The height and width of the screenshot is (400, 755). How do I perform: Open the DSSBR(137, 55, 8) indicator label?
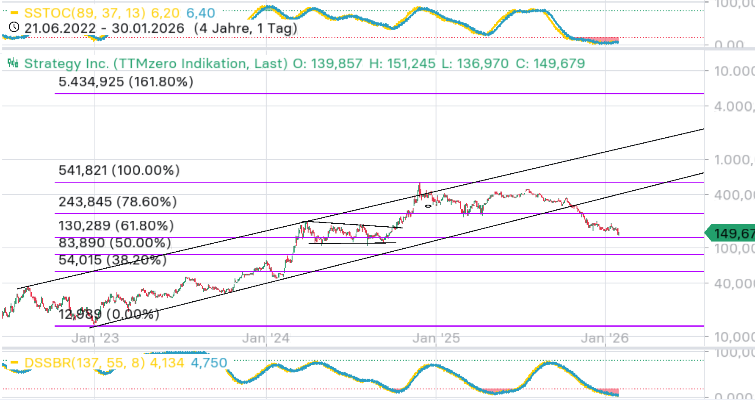pos(85,363)
